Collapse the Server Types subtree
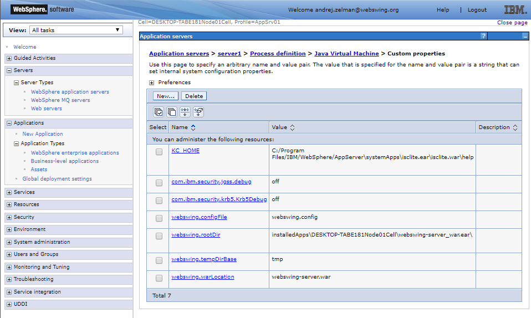531x318 pixels. click(16, 83)
